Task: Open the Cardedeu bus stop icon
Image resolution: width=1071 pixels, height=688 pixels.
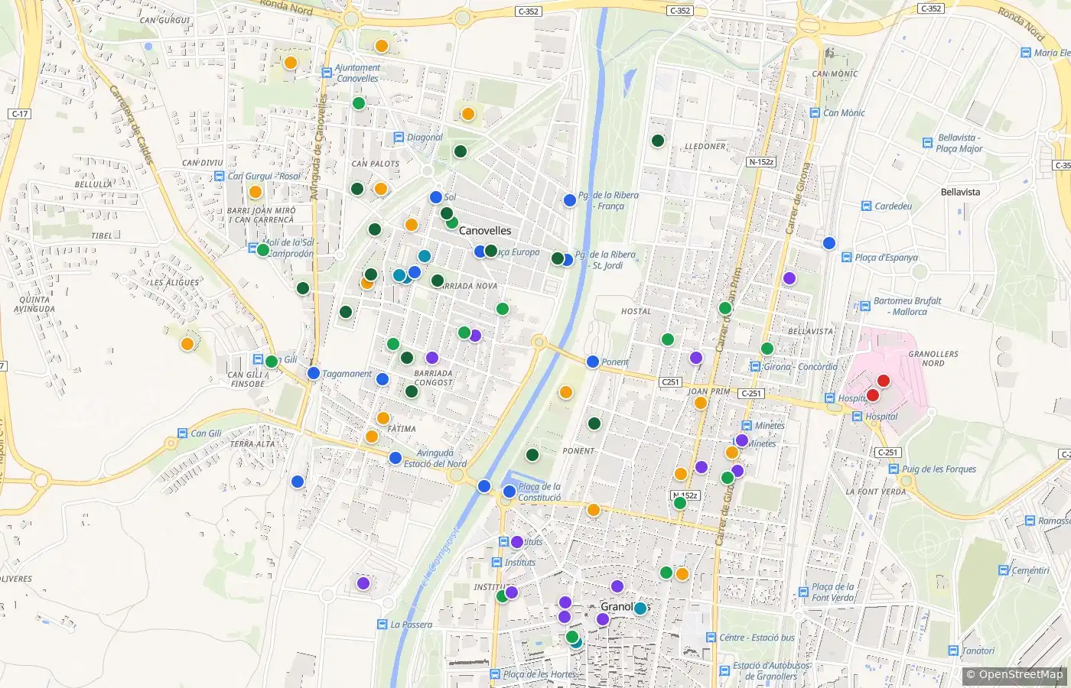Action: click(x=867, y=206)
